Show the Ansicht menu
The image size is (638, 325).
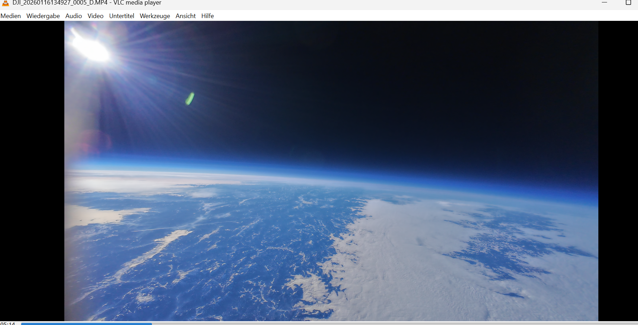[186, 16]
